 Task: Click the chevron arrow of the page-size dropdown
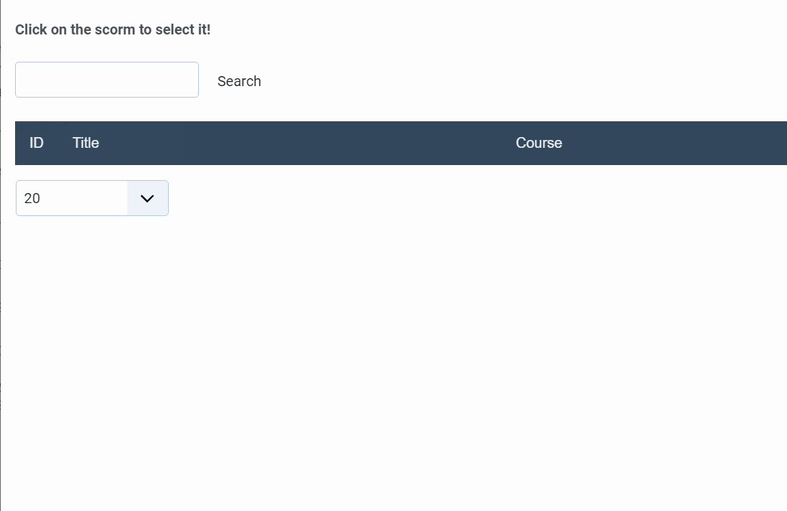[x=147, y=198]
